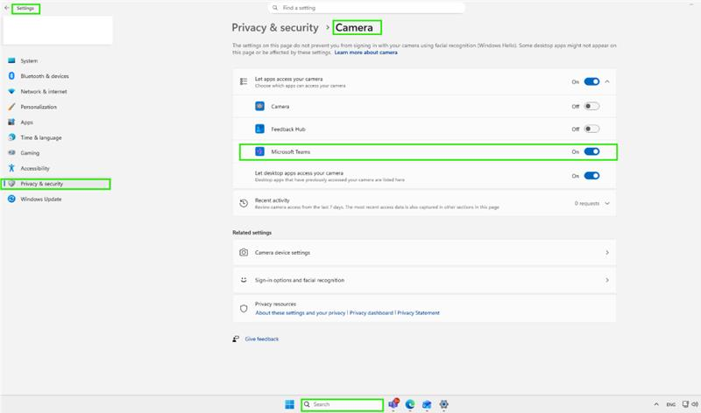This screenshot has height=413, width=701.
Task: Click the volume icon in system tray
Action: [x=695, y=404]
